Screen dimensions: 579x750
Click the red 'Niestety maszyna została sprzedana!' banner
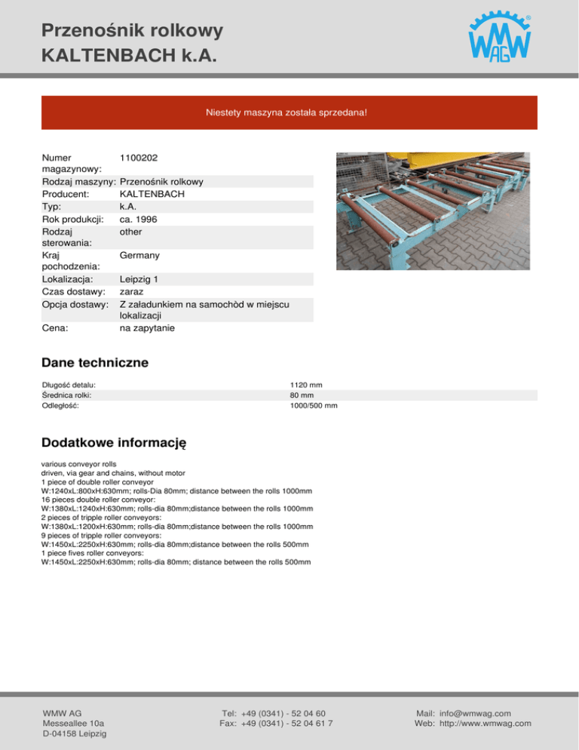tap(289, 112)
